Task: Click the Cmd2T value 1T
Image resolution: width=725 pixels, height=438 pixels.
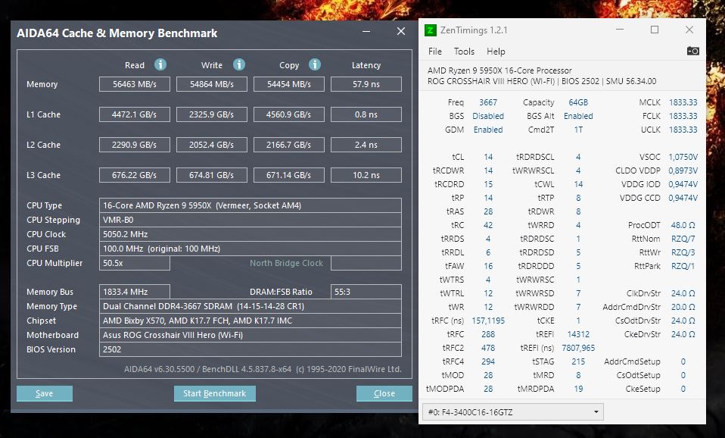Action: (578, 130)
